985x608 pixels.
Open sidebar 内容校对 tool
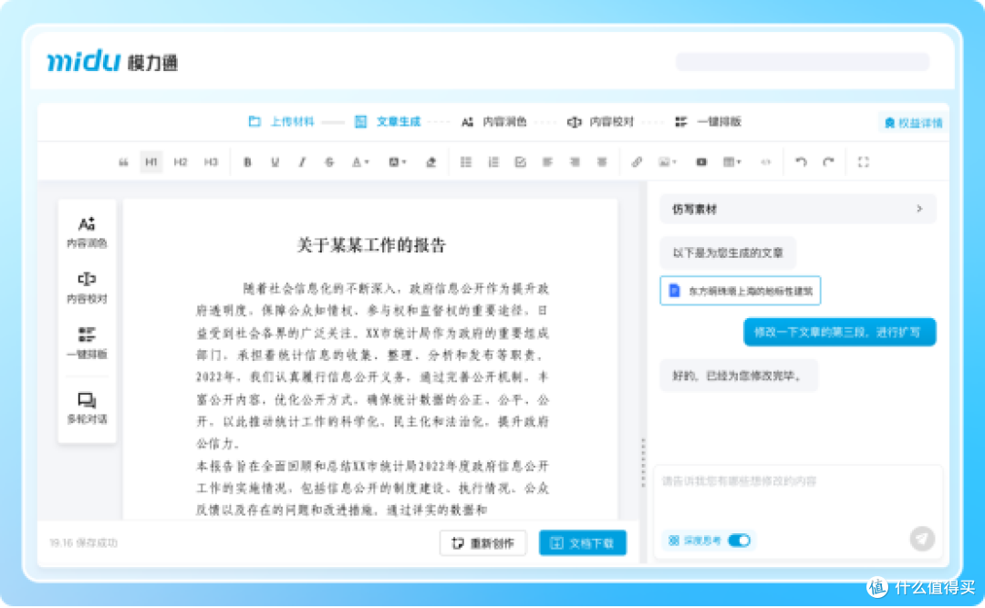87,288
